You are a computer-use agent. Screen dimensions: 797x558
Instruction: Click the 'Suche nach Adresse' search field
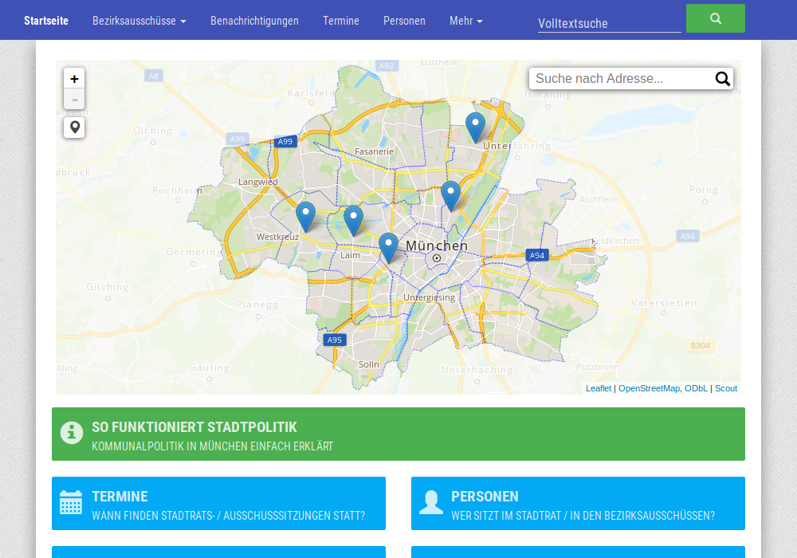(x=622, y=79)
